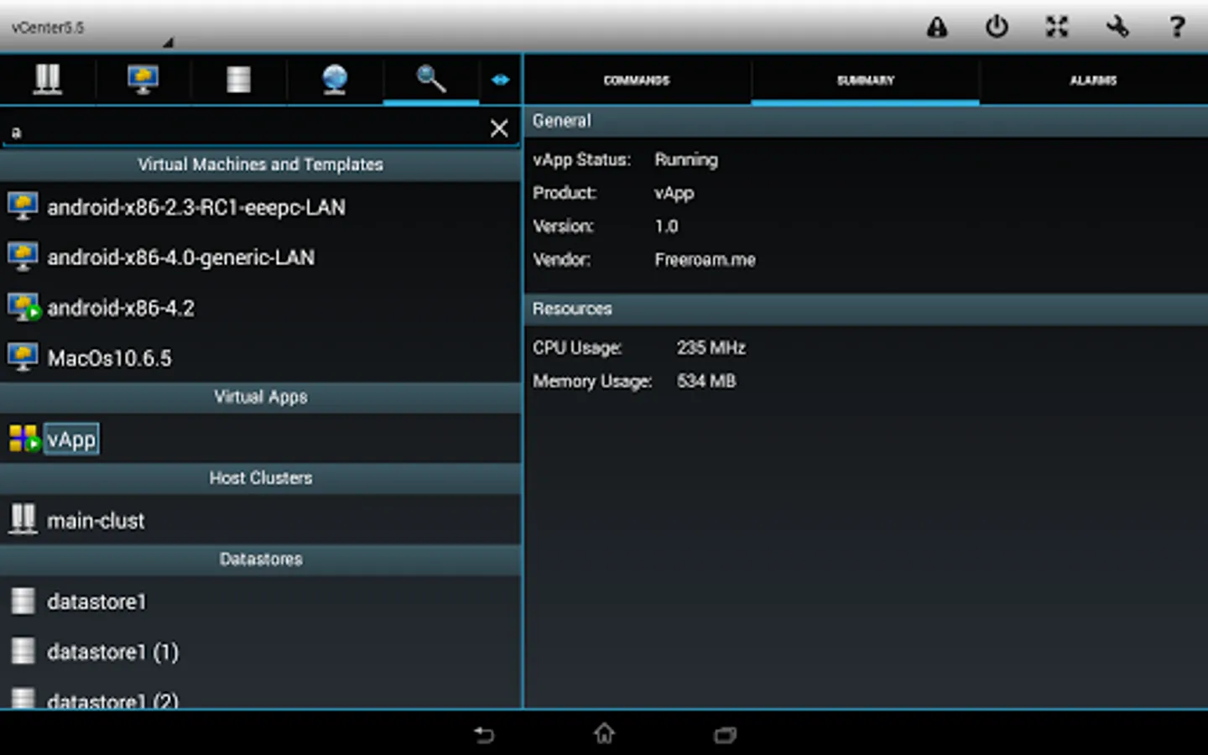Switch to the Virtual Machines view icon

pyautogui.click(x=143, y=79)
